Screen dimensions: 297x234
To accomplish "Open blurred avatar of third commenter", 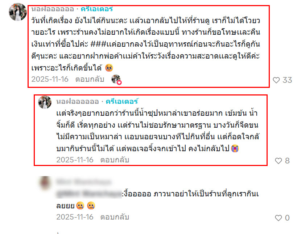I will click(x=45, y=183).
